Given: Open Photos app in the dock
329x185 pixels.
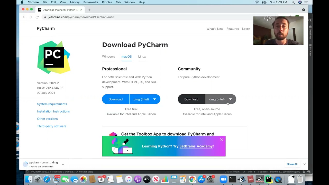Looking at the screenshot, I should click(x=83, y=179).
